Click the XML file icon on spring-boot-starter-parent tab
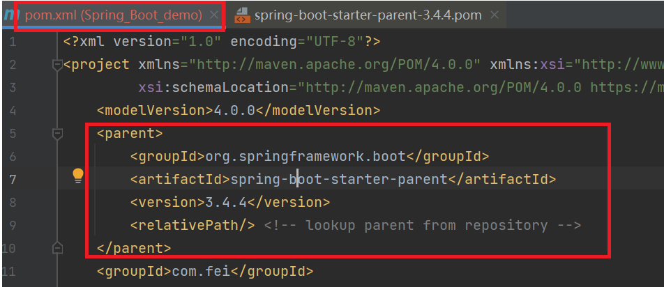This screenshot has width=664, height=287. click(x=241, y=15)
